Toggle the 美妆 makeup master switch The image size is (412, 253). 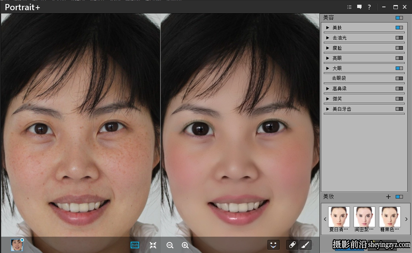[399, 197]
